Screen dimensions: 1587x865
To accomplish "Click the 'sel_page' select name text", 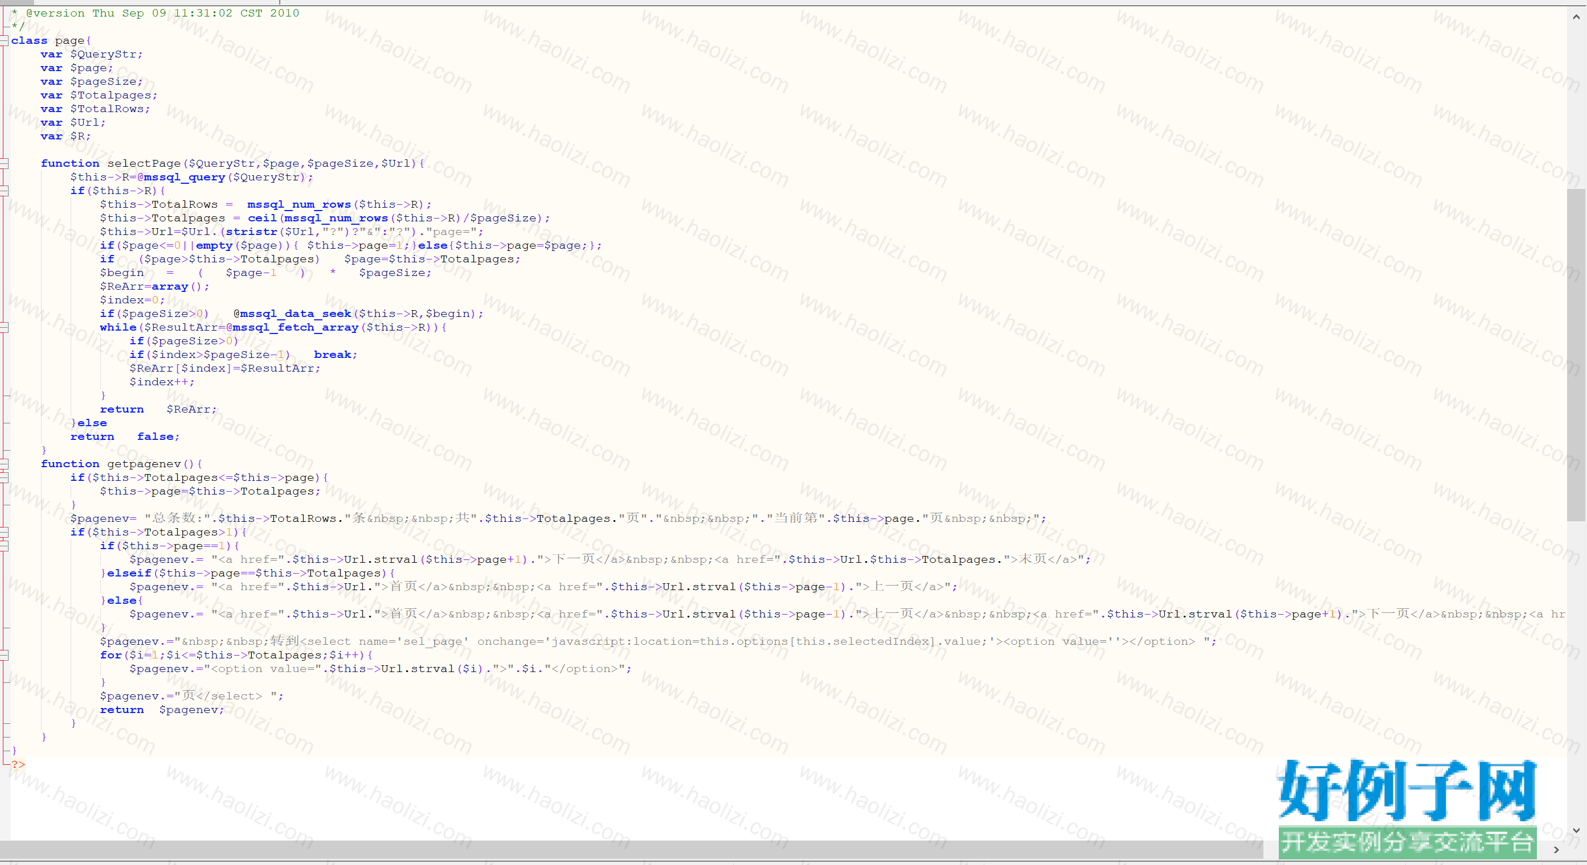I will pos(432,641).
